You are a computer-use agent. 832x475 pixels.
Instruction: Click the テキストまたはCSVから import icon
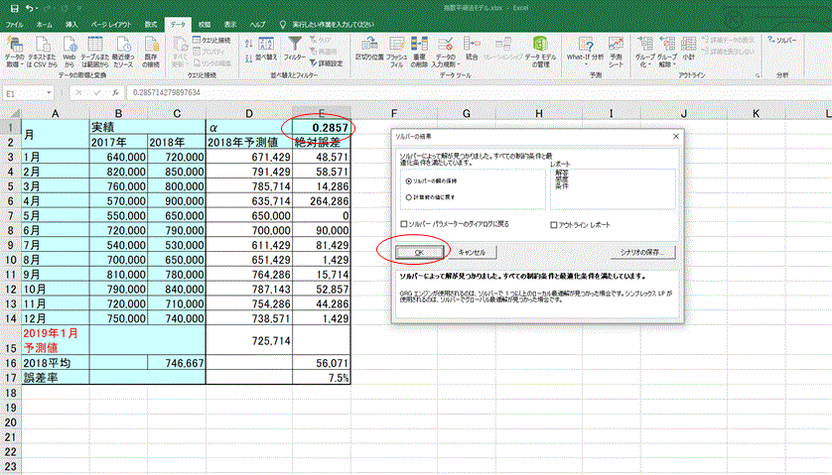pos(44,46)
